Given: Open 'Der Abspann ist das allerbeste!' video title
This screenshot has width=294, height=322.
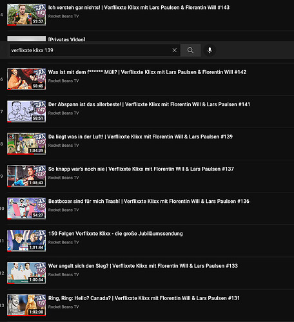Looking at the screenshot, I should click(x=149, y=104).
